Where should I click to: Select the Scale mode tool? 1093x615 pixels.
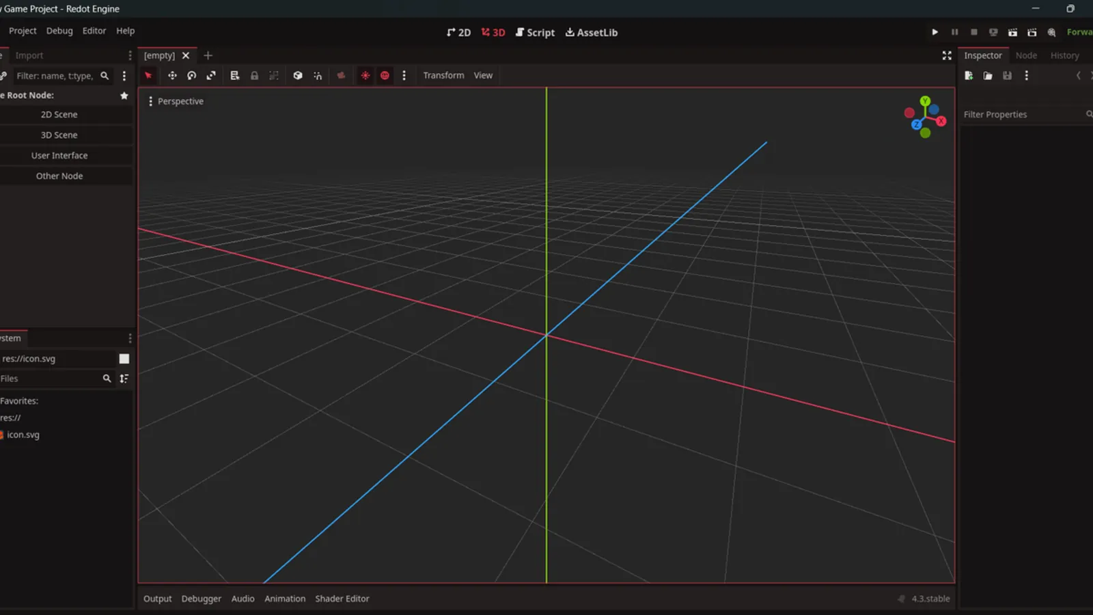(x=211, y=75)
